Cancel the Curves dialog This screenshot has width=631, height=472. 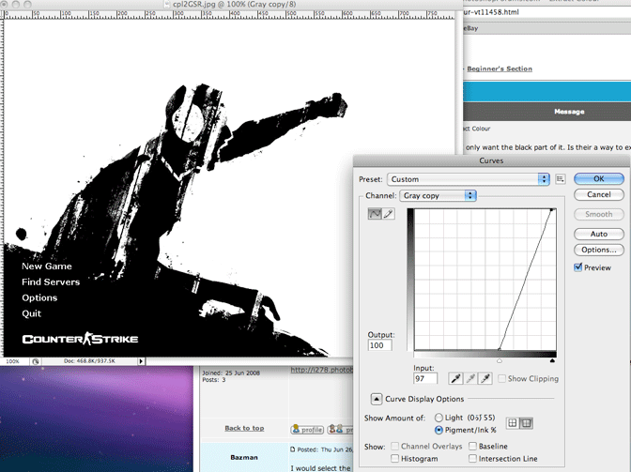(599, 194)
